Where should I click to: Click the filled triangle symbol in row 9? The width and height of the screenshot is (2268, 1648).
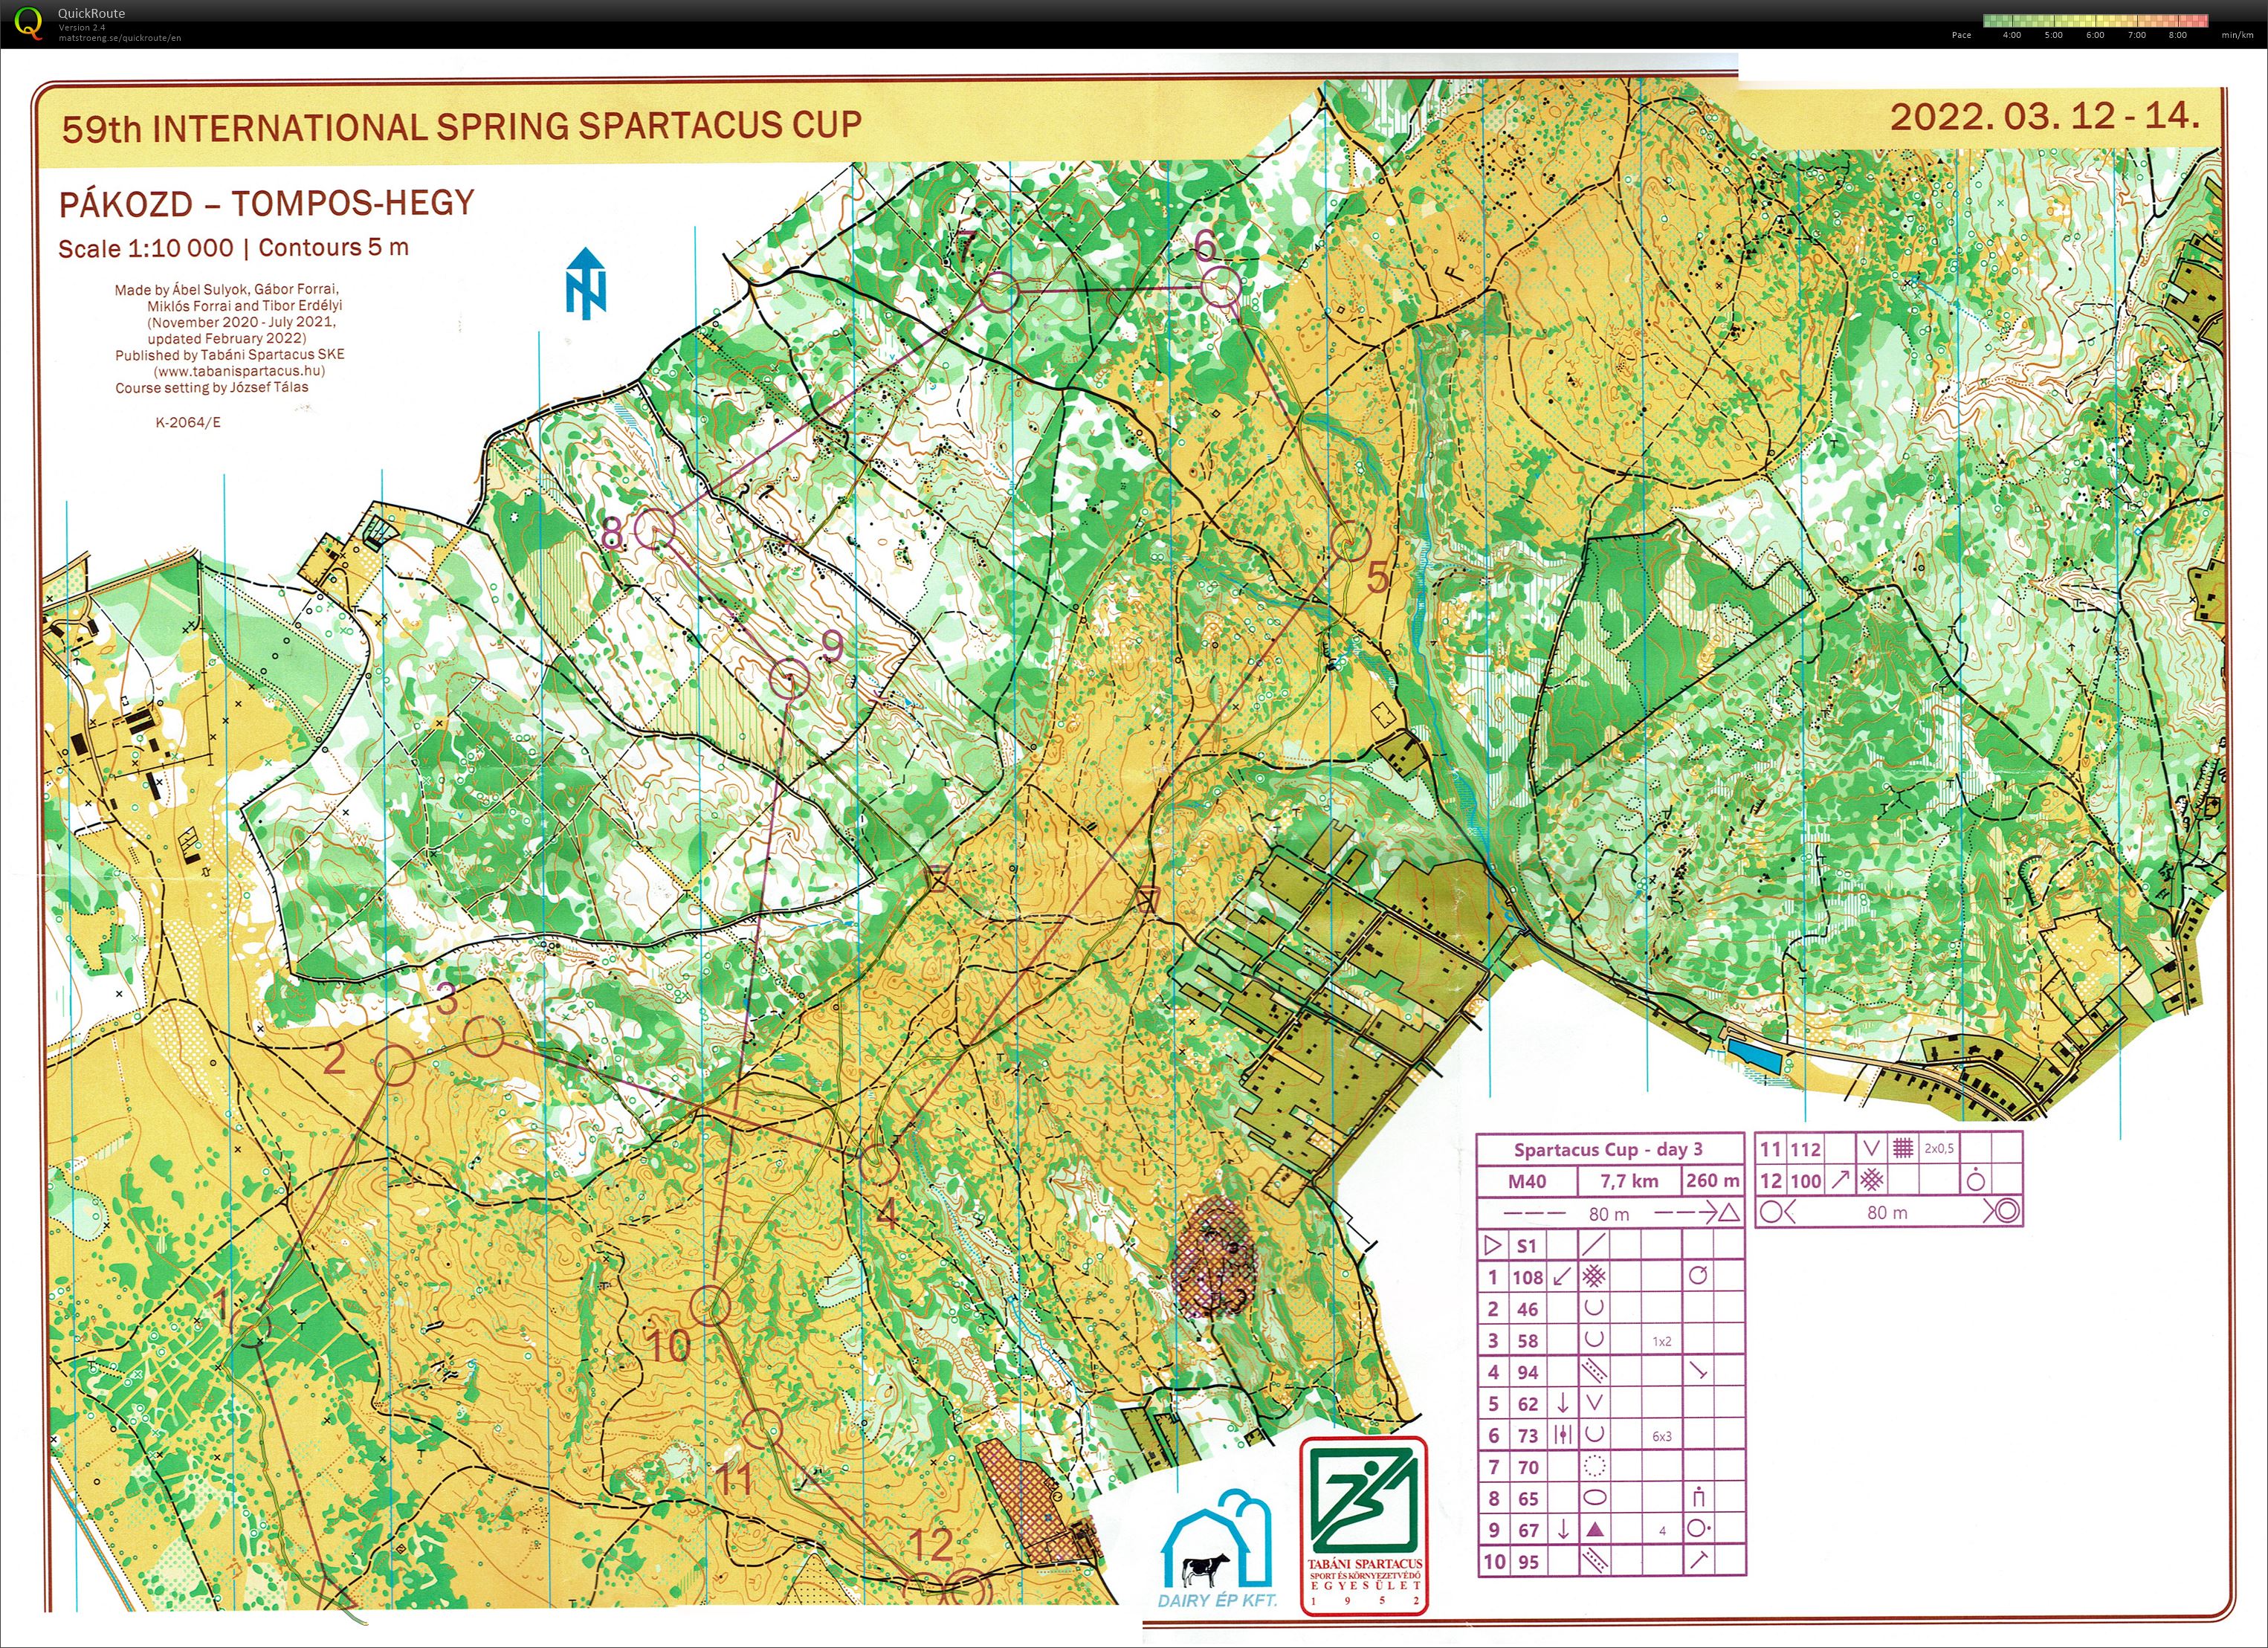pos(1595,1529)
